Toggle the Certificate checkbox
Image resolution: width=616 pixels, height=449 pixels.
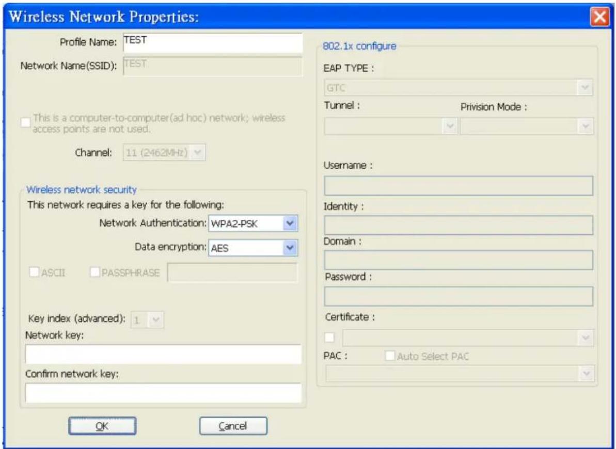[x=329, y=338]
